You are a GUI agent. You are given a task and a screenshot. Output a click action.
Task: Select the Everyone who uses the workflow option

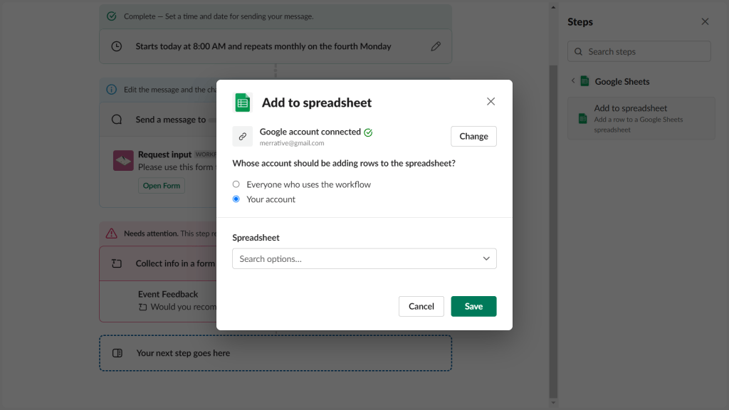click(236, 184)
